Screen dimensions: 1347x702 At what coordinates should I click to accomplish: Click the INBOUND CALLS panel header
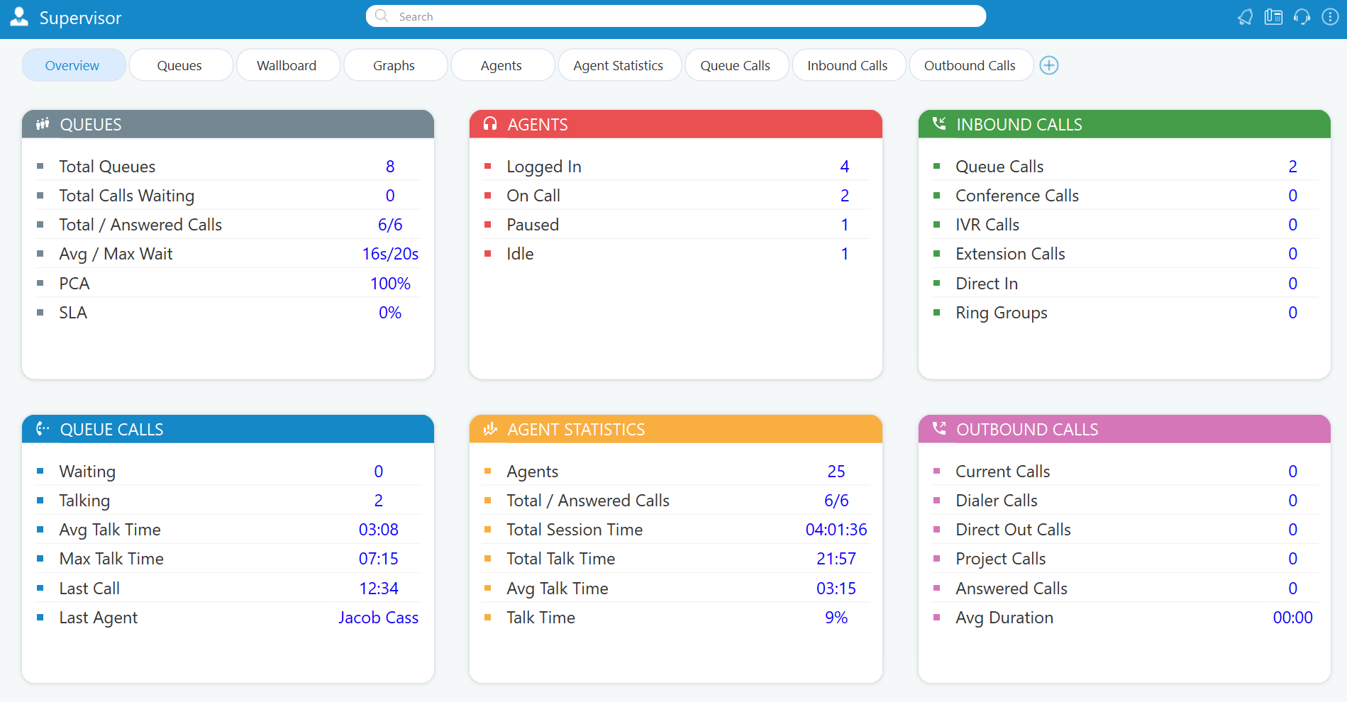pyautogui.click(x=1124, y=124)
